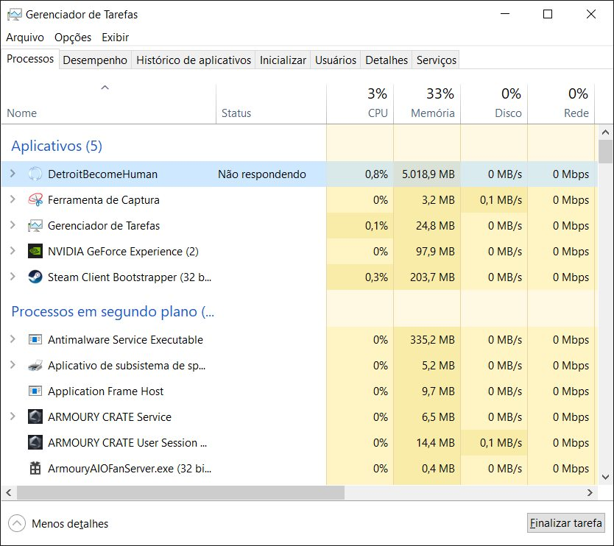Select the Processos tab
The image size is (614, 546).
(30, 59)
